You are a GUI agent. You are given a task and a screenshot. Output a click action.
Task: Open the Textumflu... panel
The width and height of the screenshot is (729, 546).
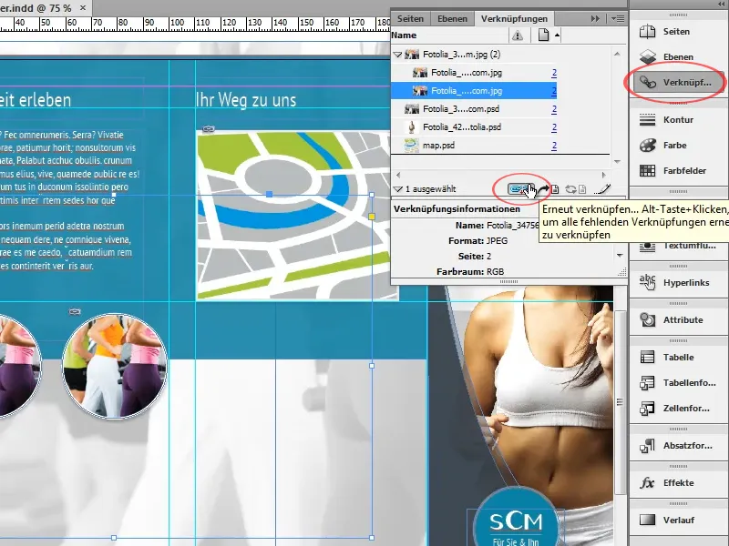coord(678,246)
